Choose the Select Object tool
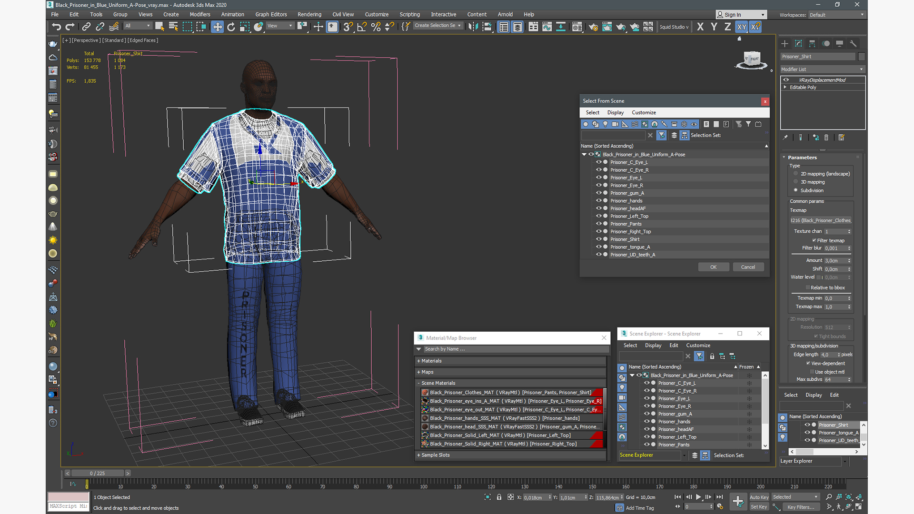Viewport: 914px width, 514px height. coord(159,27)
